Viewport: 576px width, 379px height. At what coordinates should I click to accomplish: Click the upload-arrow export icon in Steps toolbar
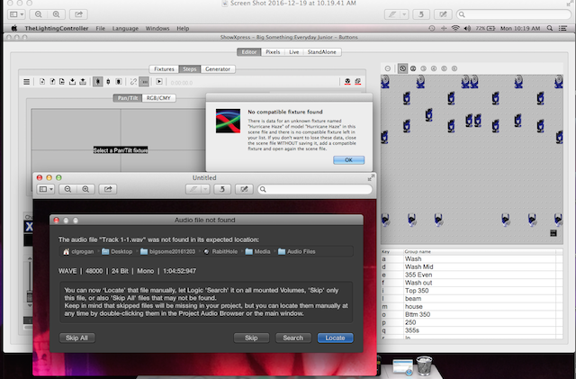point(83,82)
